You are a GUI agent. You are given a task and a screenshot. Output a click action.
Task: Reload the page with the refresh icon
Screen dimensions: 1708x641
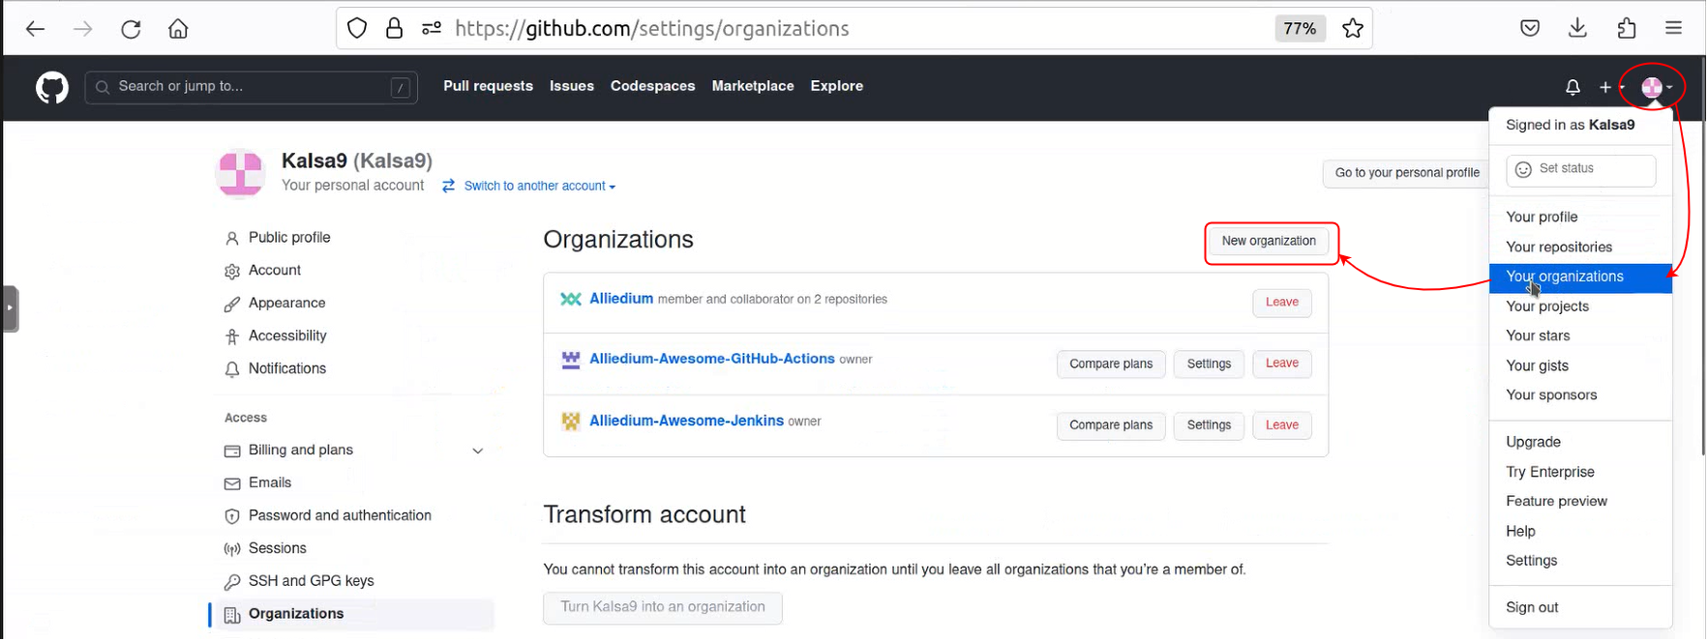click(x=131, y=29)
